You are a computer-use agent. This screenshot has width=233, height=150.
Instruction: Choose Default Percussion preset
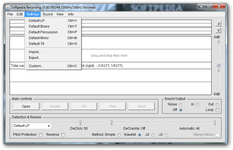pyautogui.click(x=53, y=32)
